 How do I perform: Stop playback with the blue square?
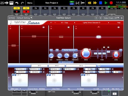[101, 3]
